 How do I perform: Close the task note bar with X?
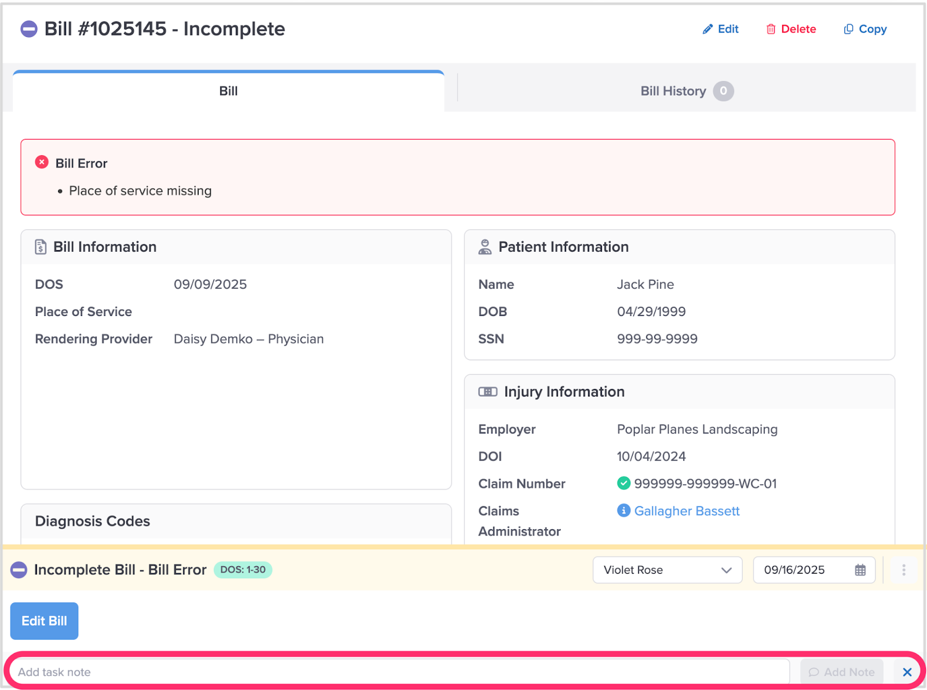pos(907,672)
